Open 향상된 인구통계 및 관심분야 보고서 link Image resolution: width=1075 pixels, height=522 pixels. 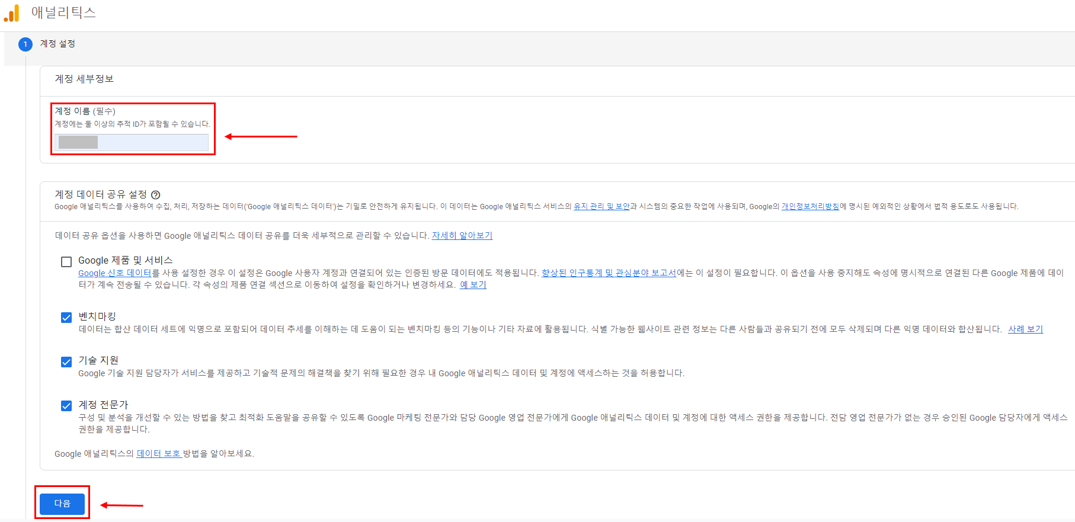609,273
